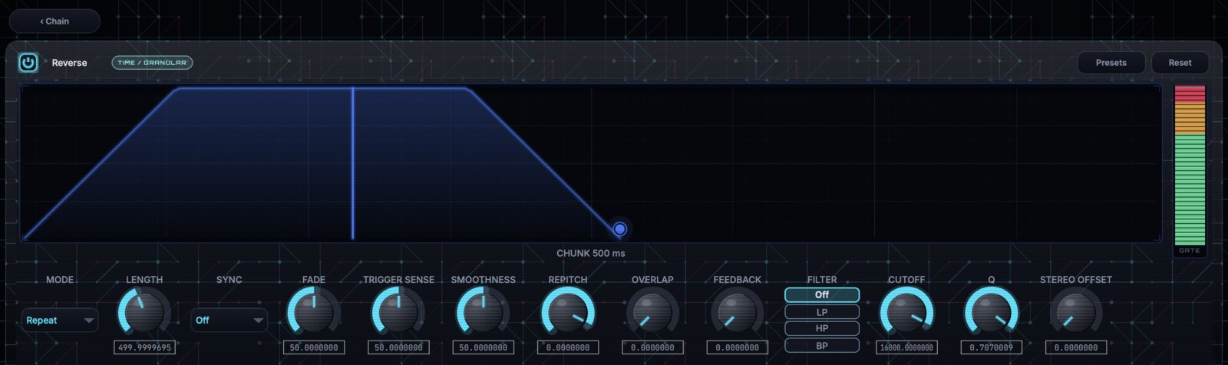
Task: Click the Smoothness value field
Action: coord(483,347)
